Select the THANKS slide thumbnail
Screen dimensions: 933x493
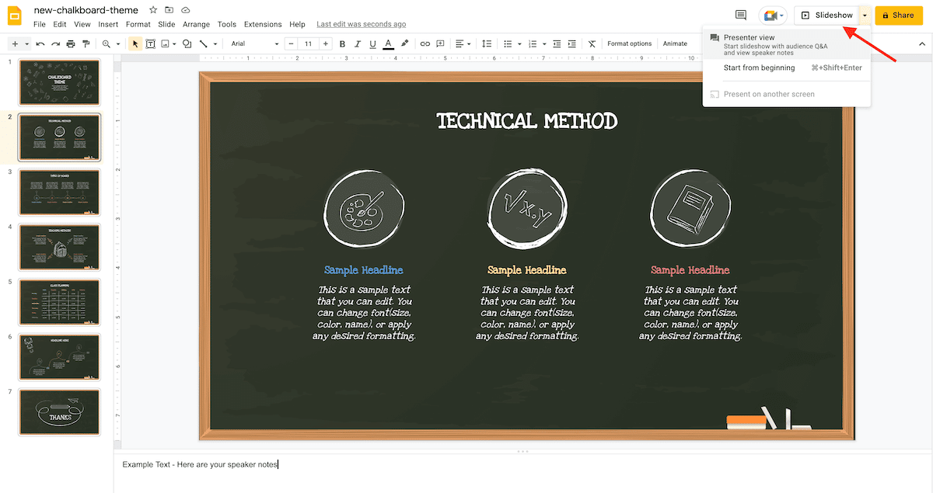click(x=60, y=411)
